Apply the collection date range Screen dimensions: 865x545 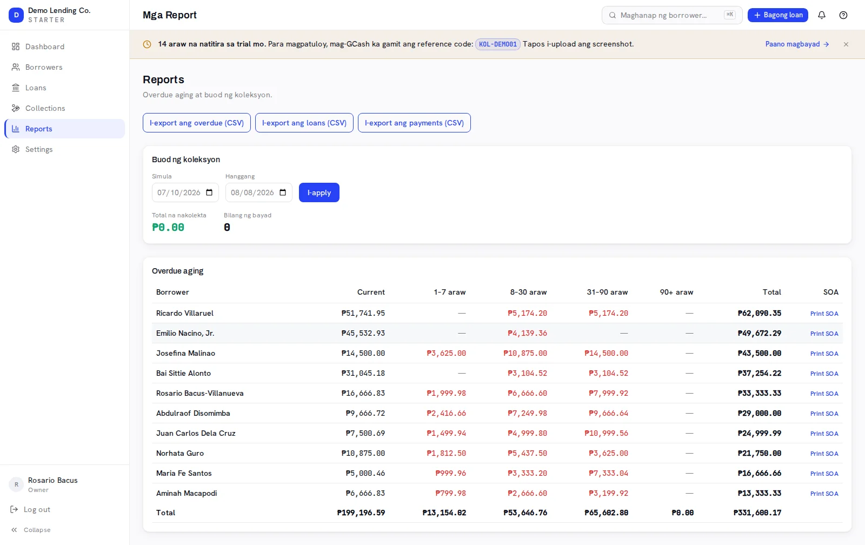click(x=319, y=192)
